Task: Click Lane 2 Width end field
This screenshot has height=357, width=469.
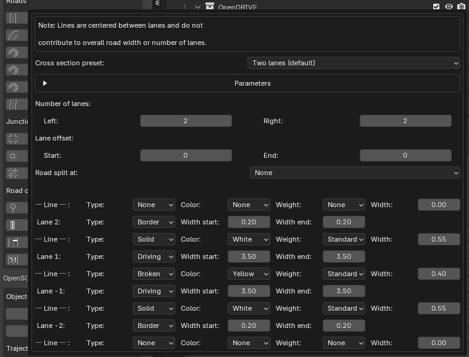Action: (x=344, y=222)
